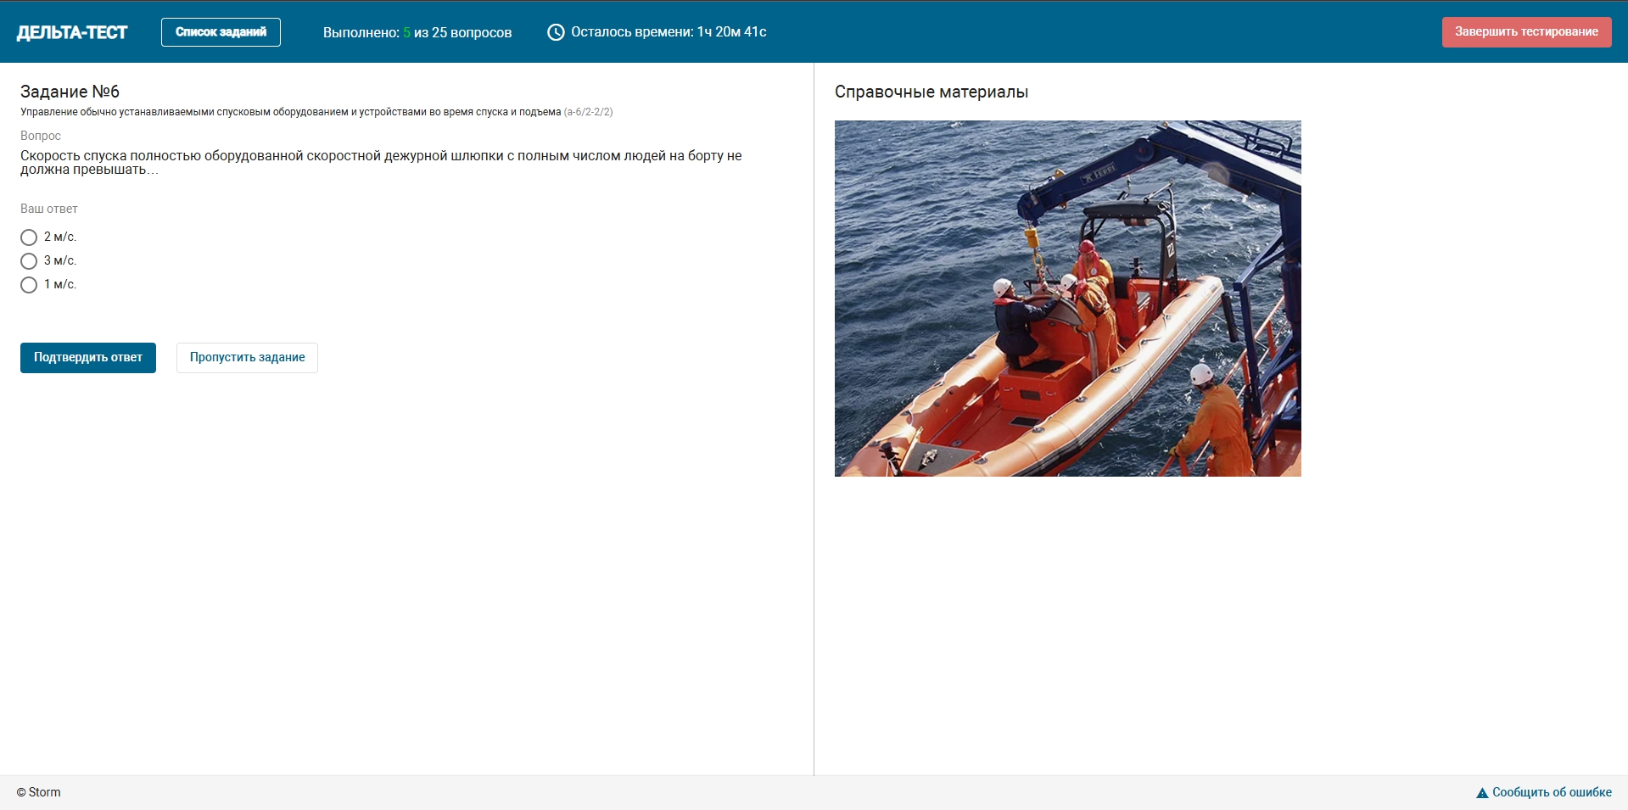
Task: Click the rescue boat reference image
Action: (1067, 299)
